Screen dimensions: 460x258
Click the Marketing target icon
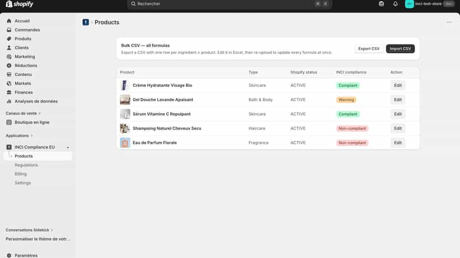point(9,56)
